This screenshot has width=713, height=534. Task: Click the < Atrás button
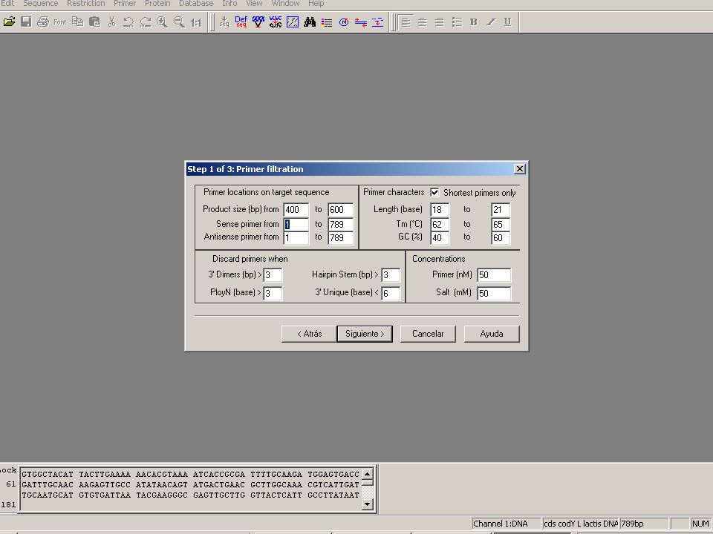coord(309,334)
